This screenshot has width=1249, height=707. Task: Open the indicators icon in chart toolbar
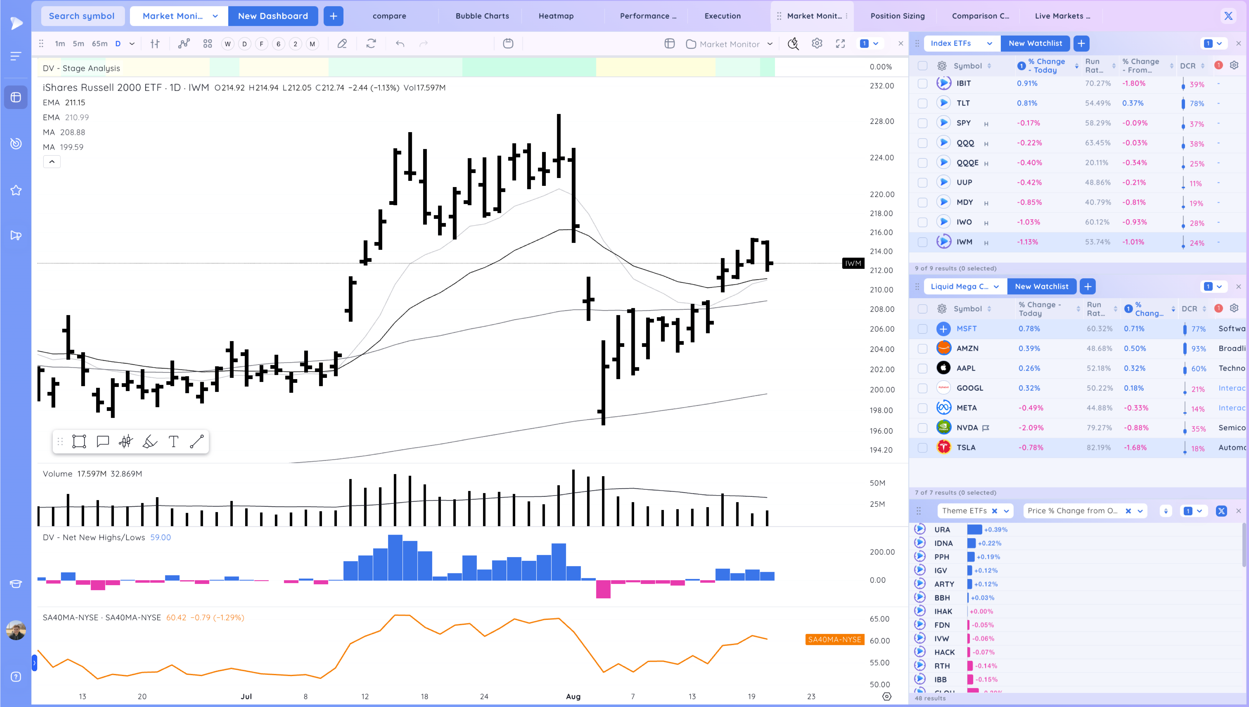pyautogui.click(x=184, y=44)
